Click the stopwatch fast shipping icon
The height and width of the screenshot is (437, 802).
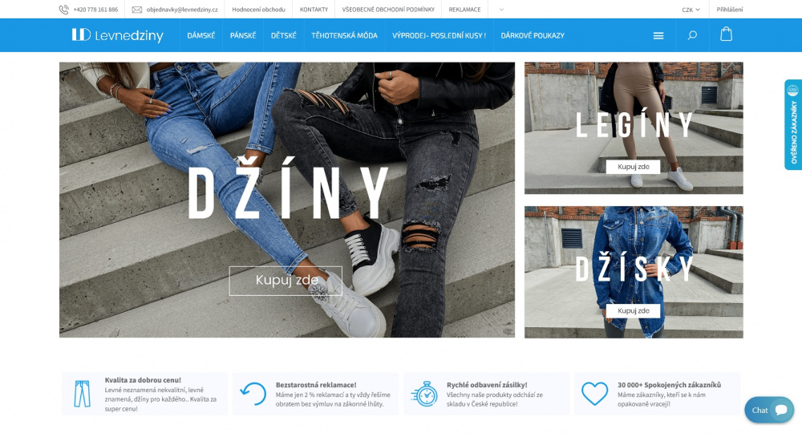tap(424, 394)
